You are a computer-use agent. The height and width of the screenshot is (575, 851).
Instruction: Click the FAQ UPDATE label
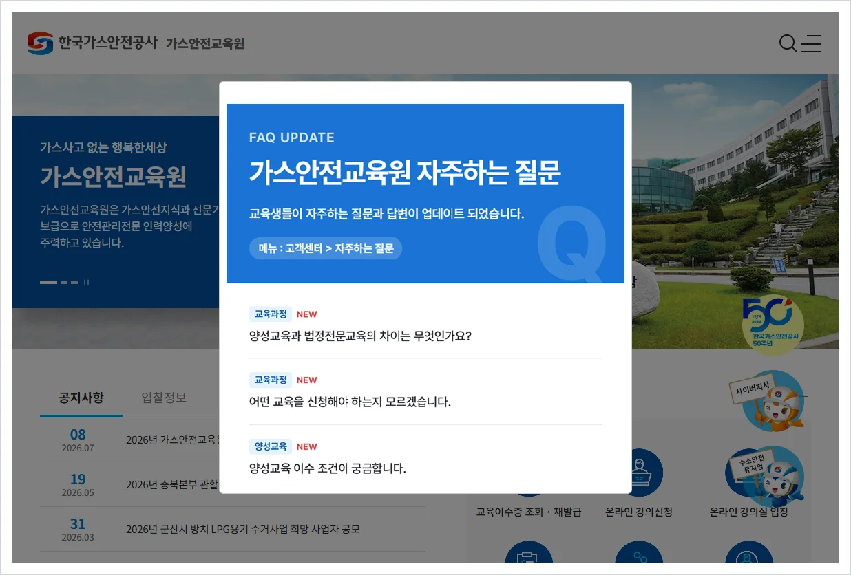pyautogui.click(x=292, y=138)
